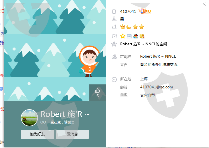Click the group nickname Robert 施'R ~ NNCL

[x=158, y=56]
